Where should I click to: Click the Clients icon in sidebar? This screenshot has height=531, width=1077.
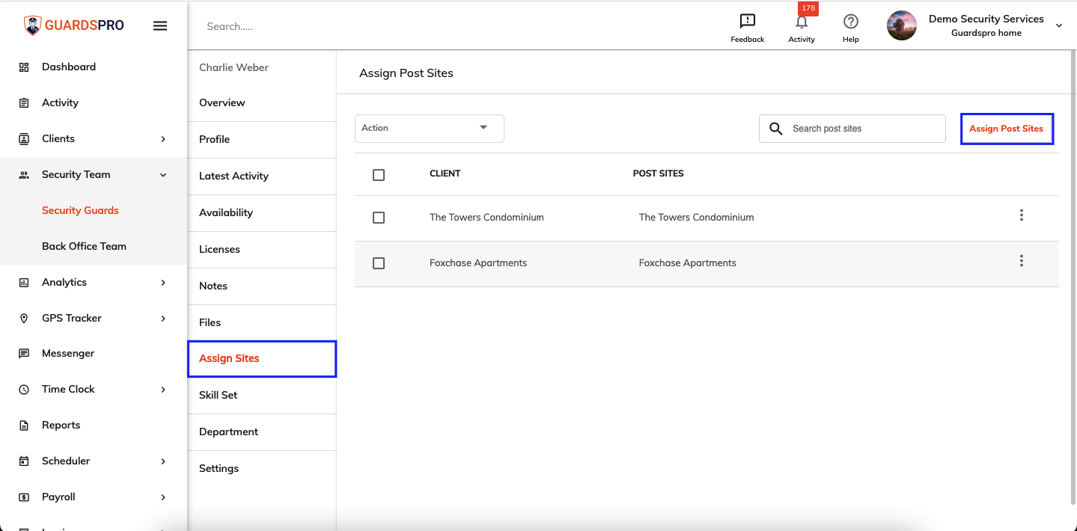24,139
